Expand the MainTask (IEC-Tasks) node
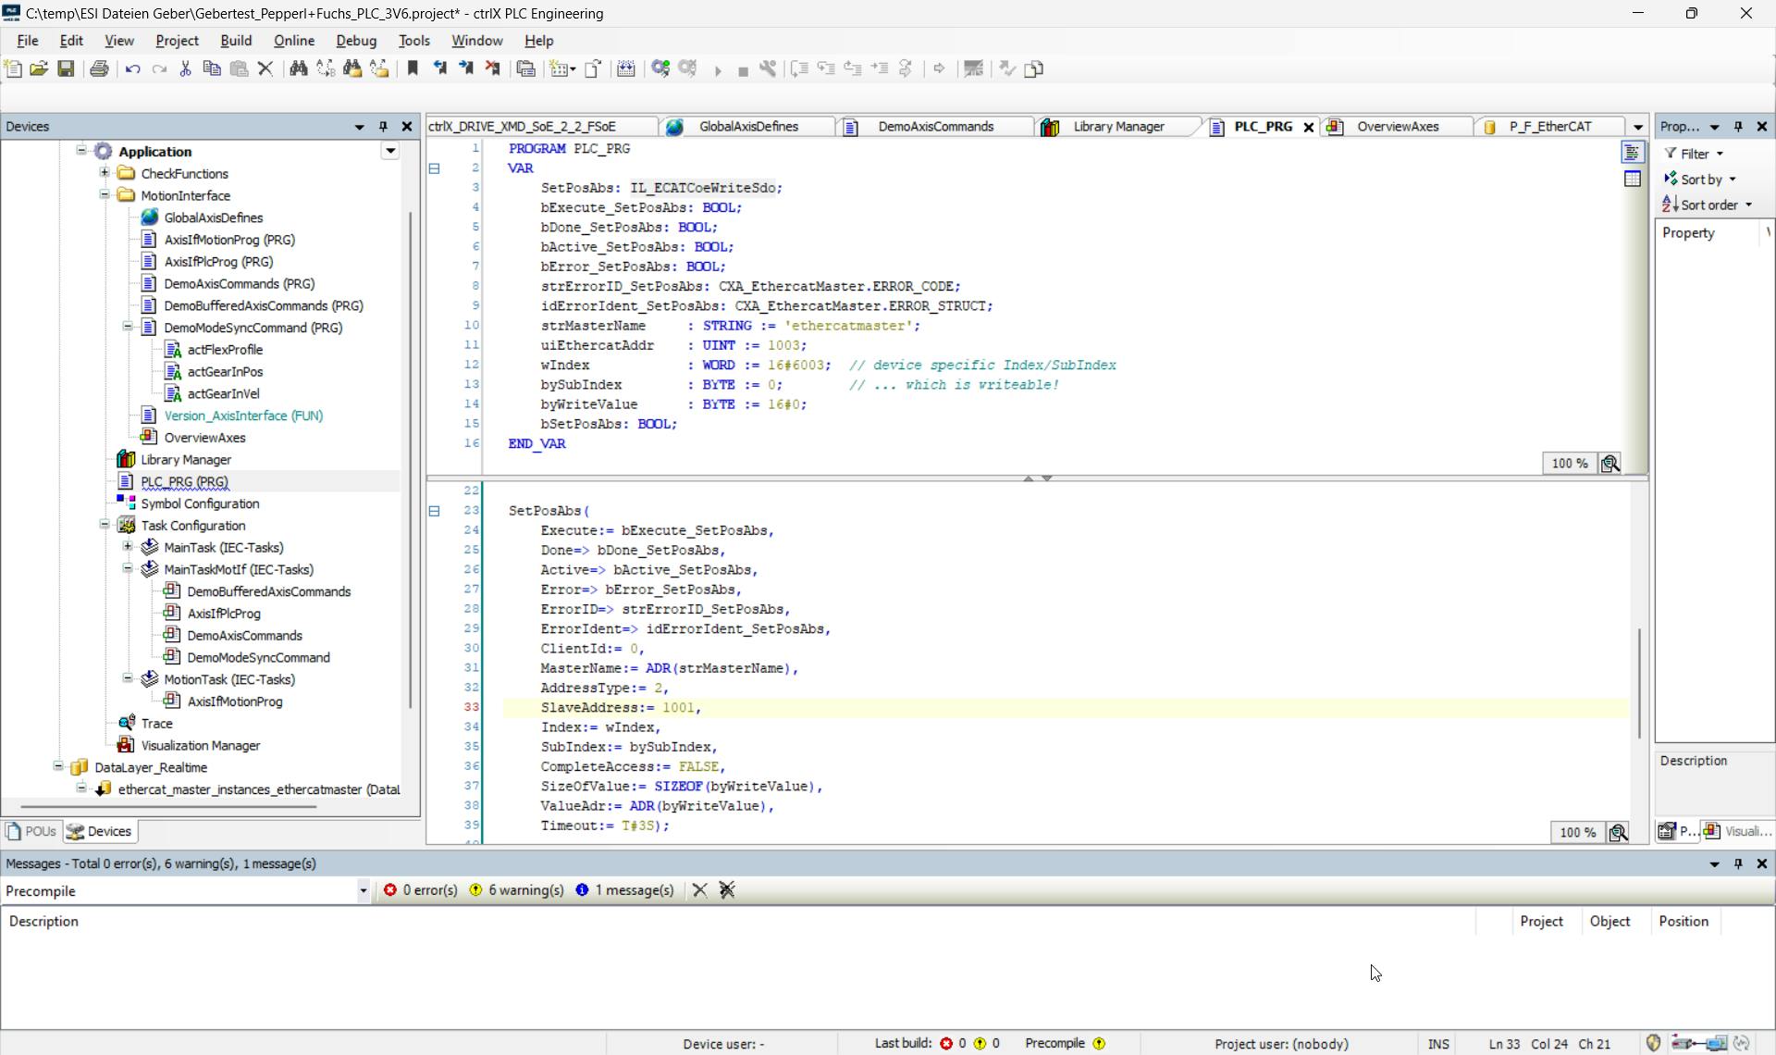1776x1055 pixels. click(x=128, y=547)
